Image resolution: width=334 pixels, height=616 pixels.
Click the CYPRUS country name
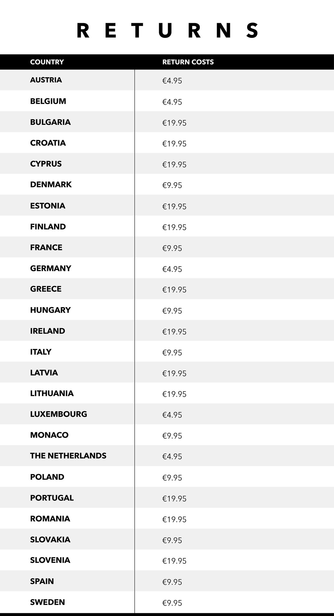46,164
